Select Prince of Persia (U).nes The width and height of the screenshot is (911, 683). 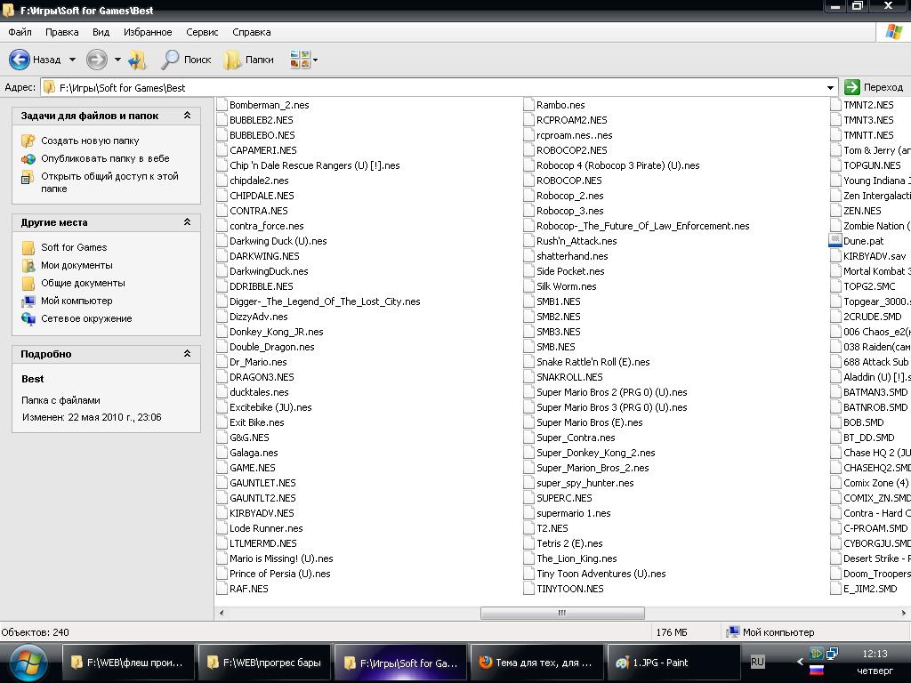[x=279, y=574]
